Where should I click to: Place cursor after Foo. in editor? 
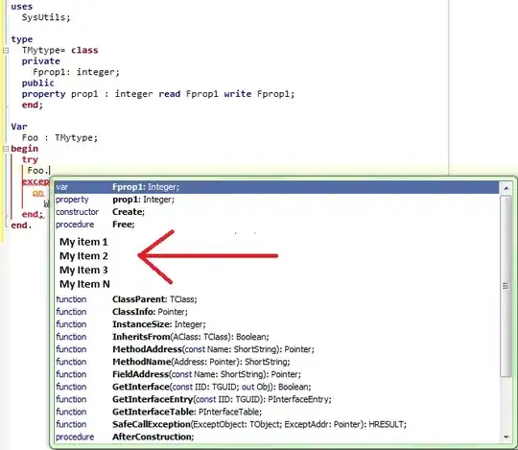click(x=50, y=171)
